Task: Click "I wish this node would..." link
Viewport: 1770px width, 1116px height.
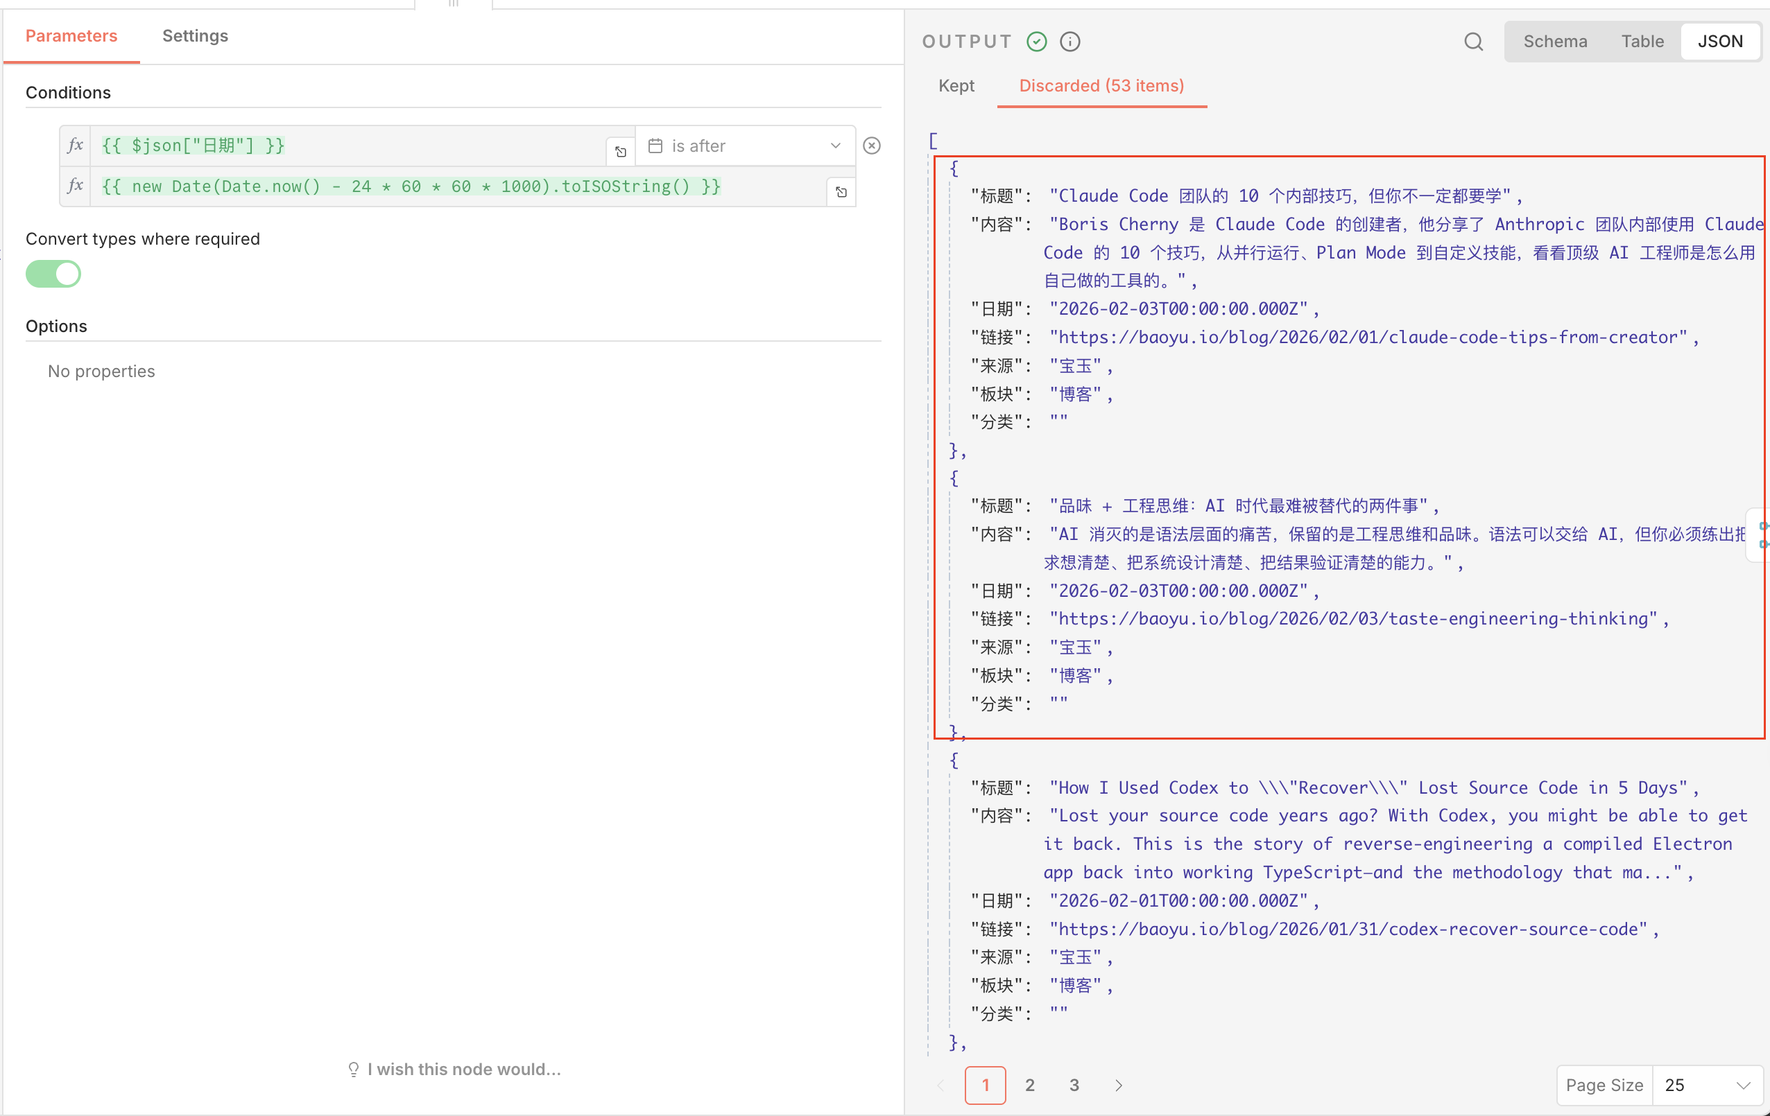Action: [464, 1069]
